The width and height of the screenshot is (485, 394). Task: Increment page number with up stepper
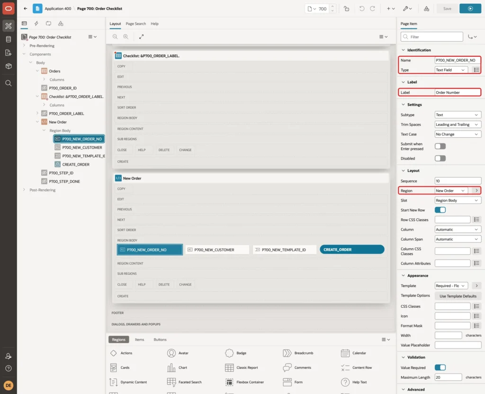(x=332, y=7)
